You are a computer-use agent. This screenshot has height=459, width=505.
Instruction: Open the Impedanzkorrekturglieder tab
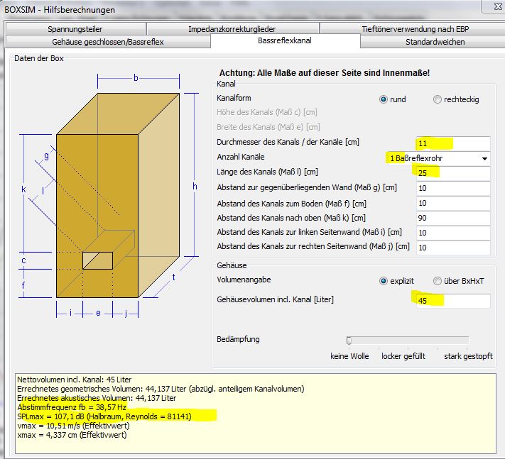[x=232, y=29]
